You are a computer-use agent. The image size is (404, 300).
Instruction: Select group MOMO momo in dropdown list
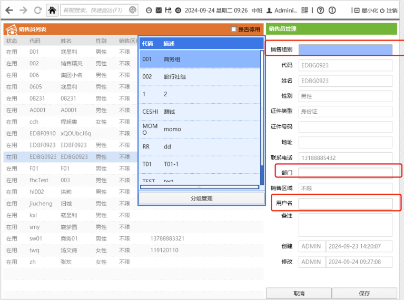pos(200,129)
